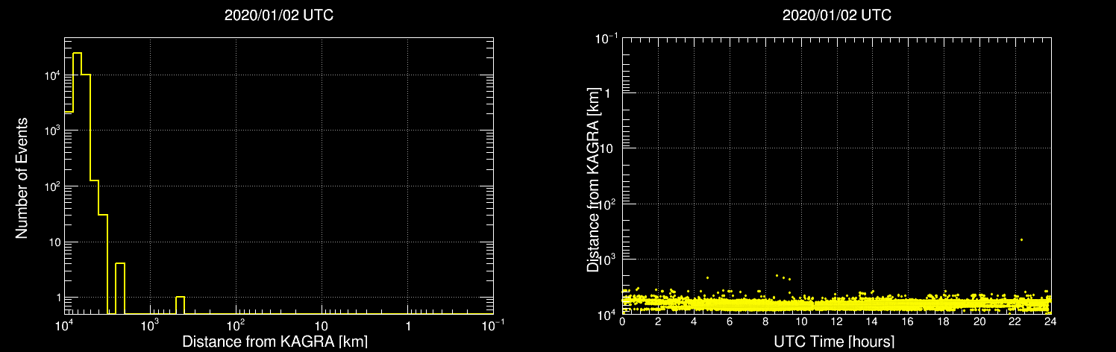Viewport: 1116px width, 352px height.
Task: Click the 2 hour tick on time axis
Action: 658,321
